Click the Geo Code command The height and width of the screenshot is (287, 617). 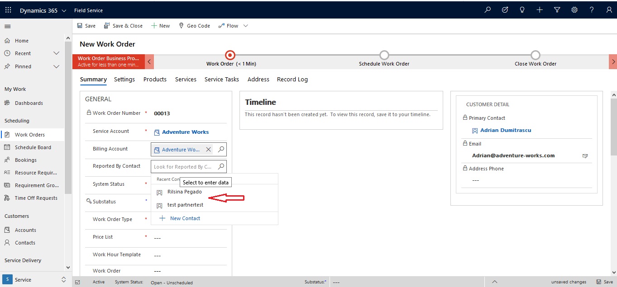click(x=194, y=26)
